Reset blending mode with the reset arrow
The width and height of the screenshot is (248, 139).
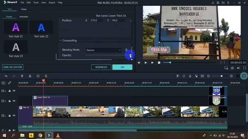[x=126, y=50]
